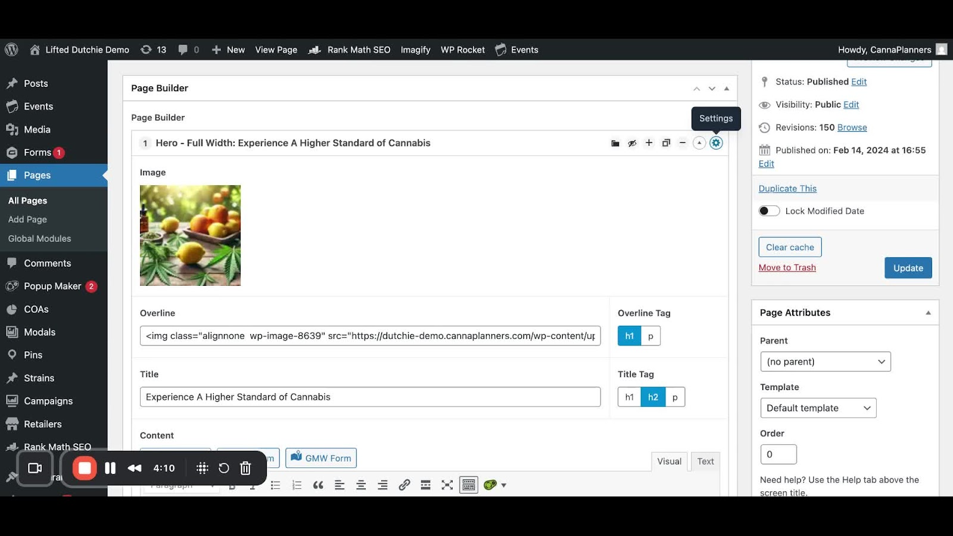Toggle Lock Modified Date switch

pyautogui.click(x=769, y=211)
